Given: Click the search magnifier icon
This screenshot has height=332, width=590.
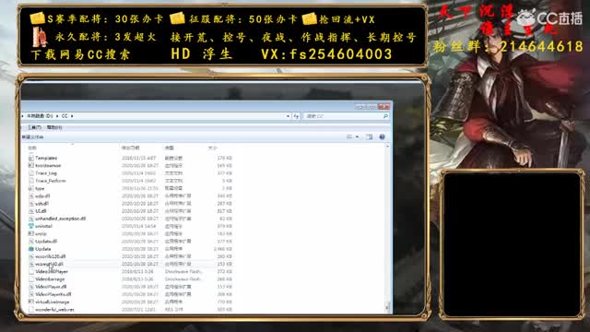Looking at the screenshot, I should [x=385, y=116].
